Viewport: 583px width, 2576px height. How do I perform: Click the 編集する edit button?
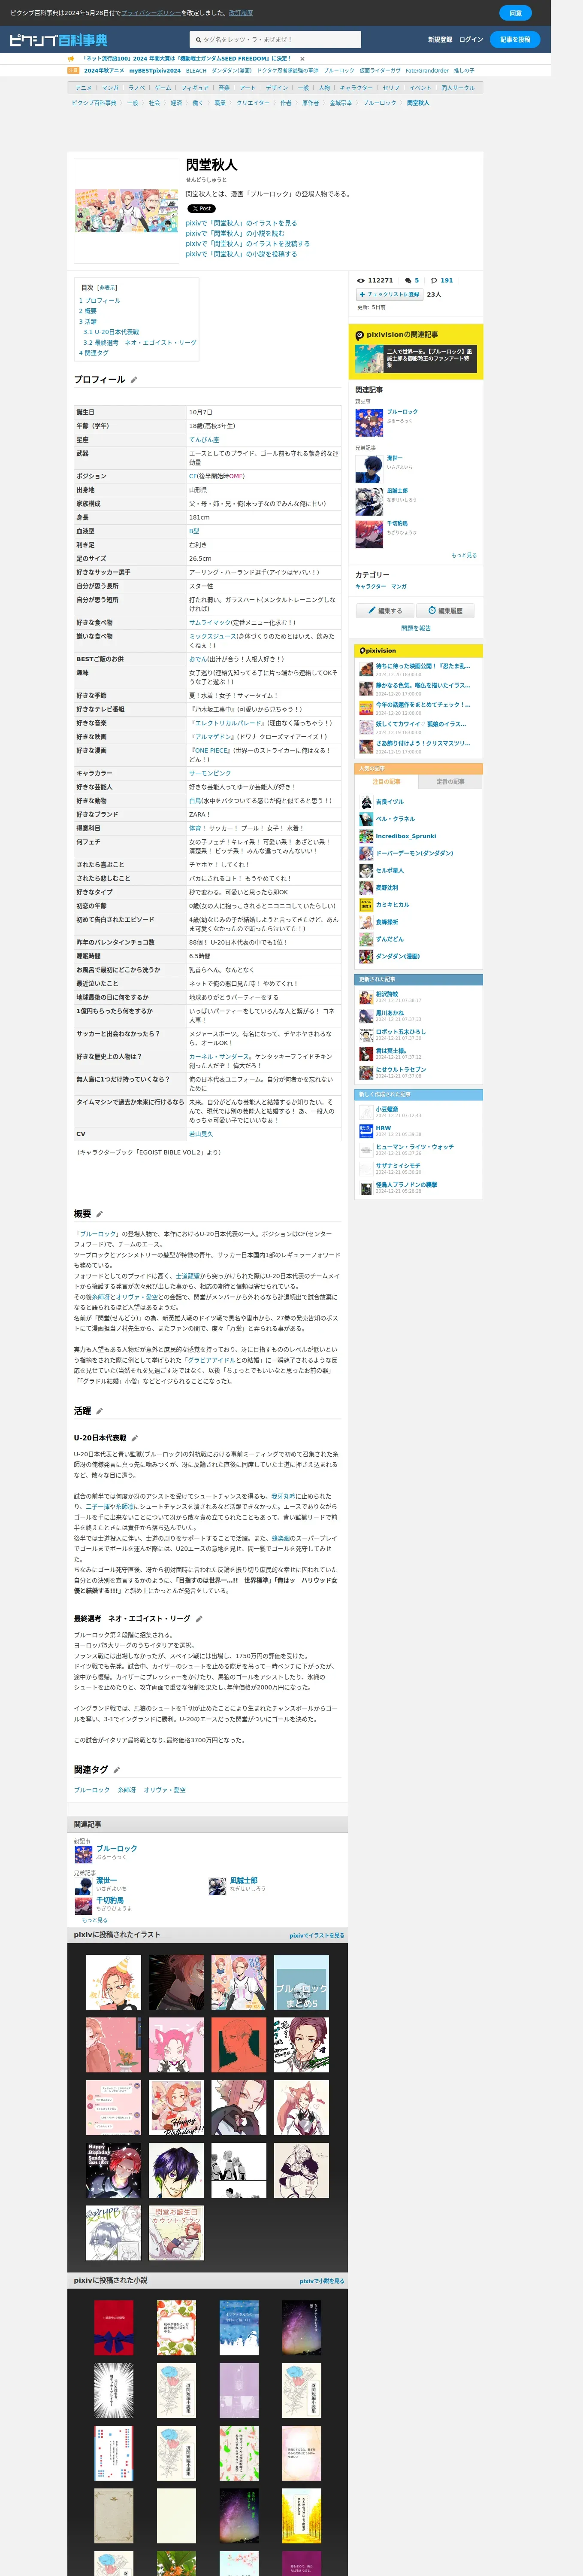point(385,610)
